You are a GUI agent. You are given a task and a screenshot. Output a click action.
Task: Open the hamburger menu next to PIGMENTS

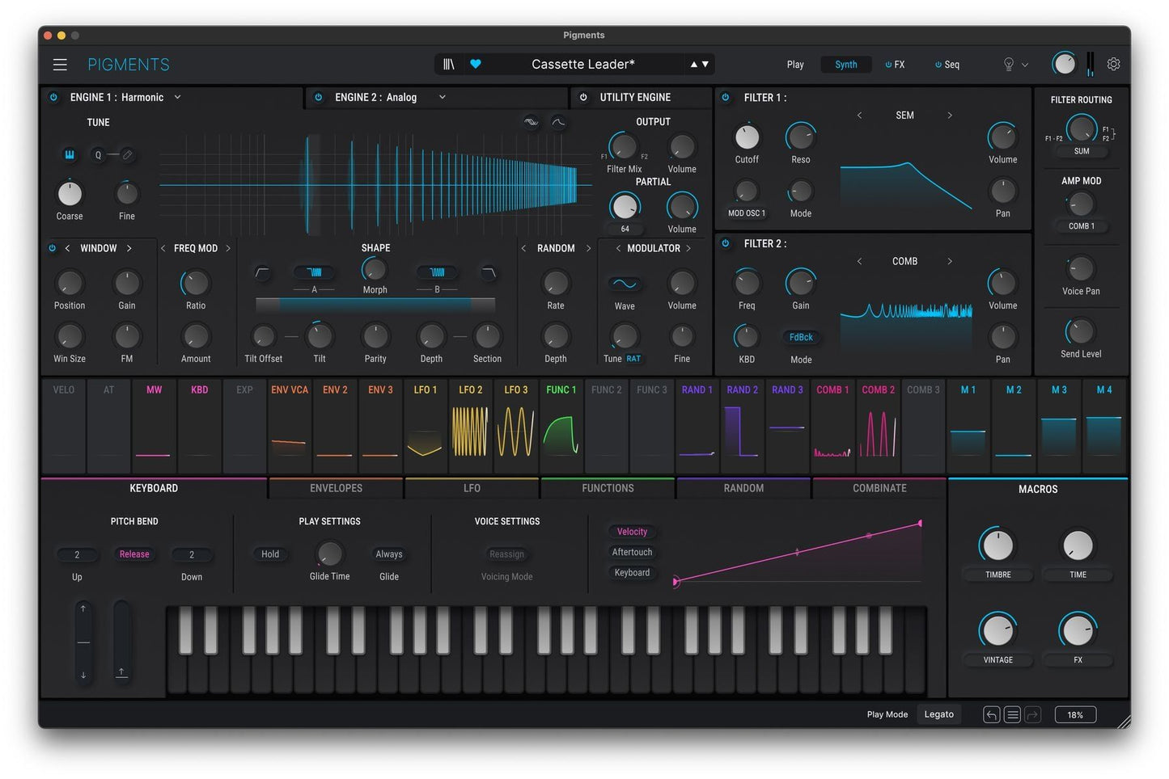point(60,64)
